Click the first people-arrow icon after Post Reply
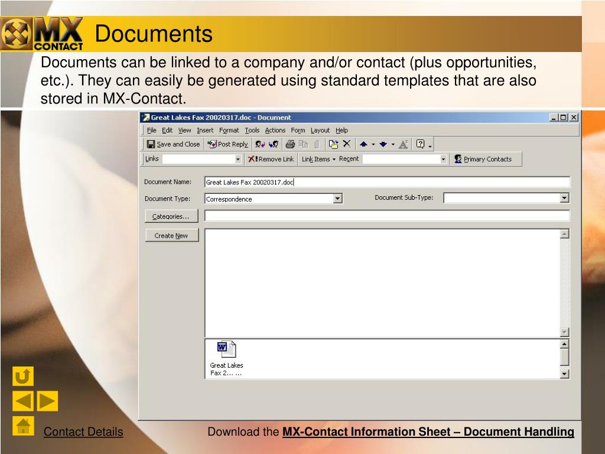The height and width of the screenshot is (454, 605). pos(261,144)
